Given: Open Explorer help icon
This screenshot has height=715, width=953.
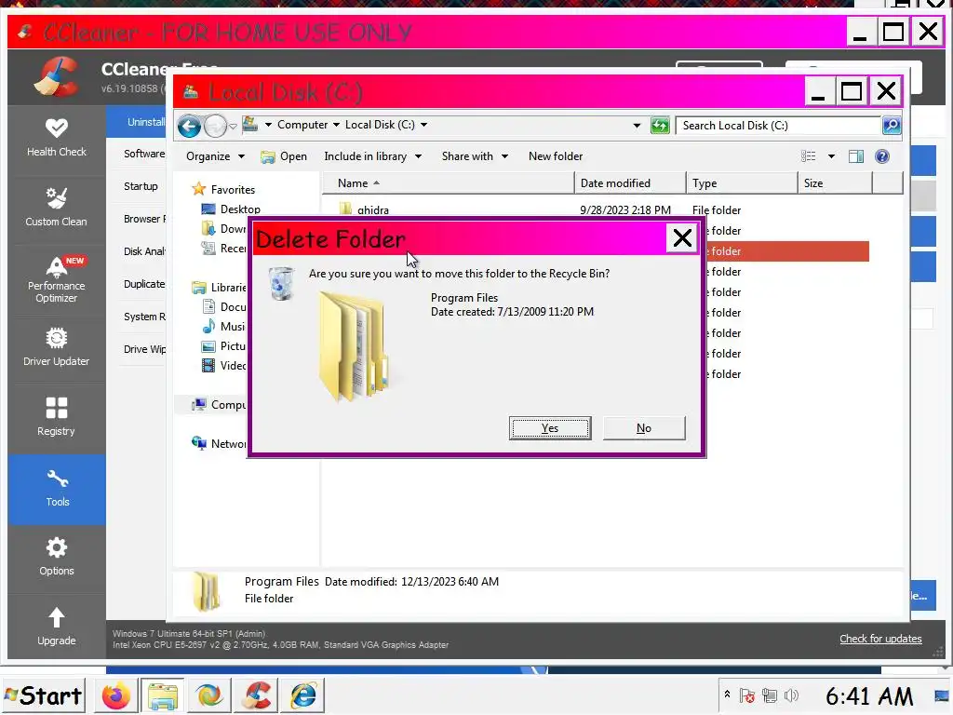Looking at the screenshot, I should point(882,156).
